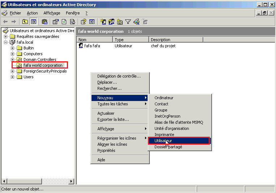276x193 pixels.
Task: Click the Find objects toolbar icon
Action: pos(136,22)
